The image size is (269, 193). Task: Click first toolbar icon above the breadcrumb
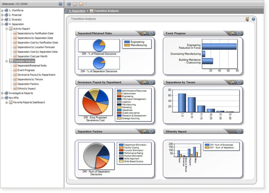coord(69,4)
